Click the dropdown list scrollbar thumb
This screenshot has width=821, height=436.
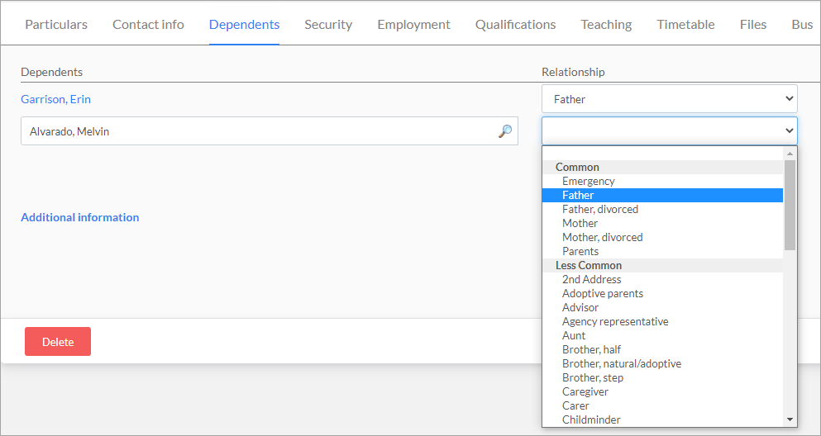click(x=790, y=205)
